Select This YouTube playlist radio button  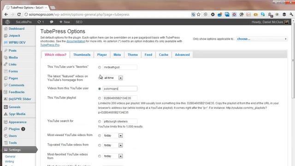pos(100,98)
